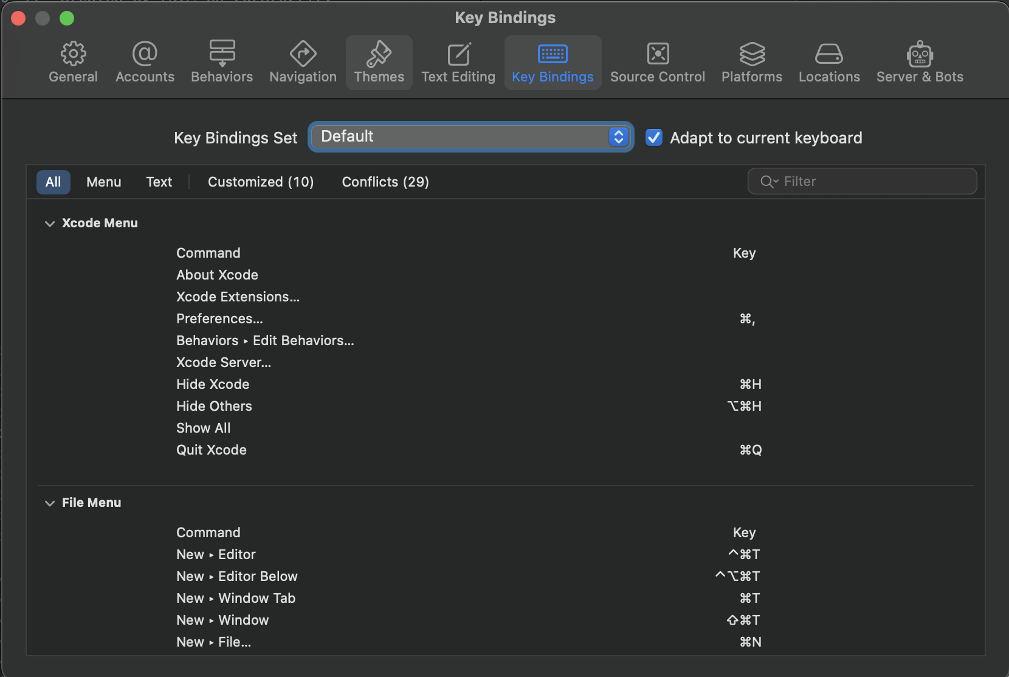Switch to the Locations pane

coord(829,63)
